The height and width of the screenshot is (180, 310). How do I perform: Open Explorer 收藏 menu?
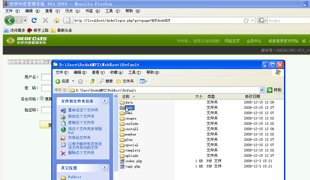click(x=116, y=72)
